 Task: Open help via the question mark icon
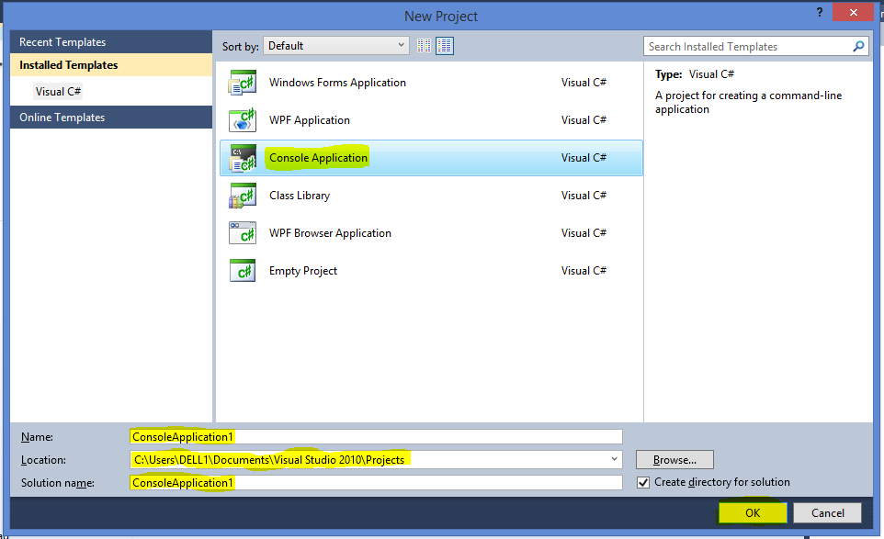click(x=819, y=13)
